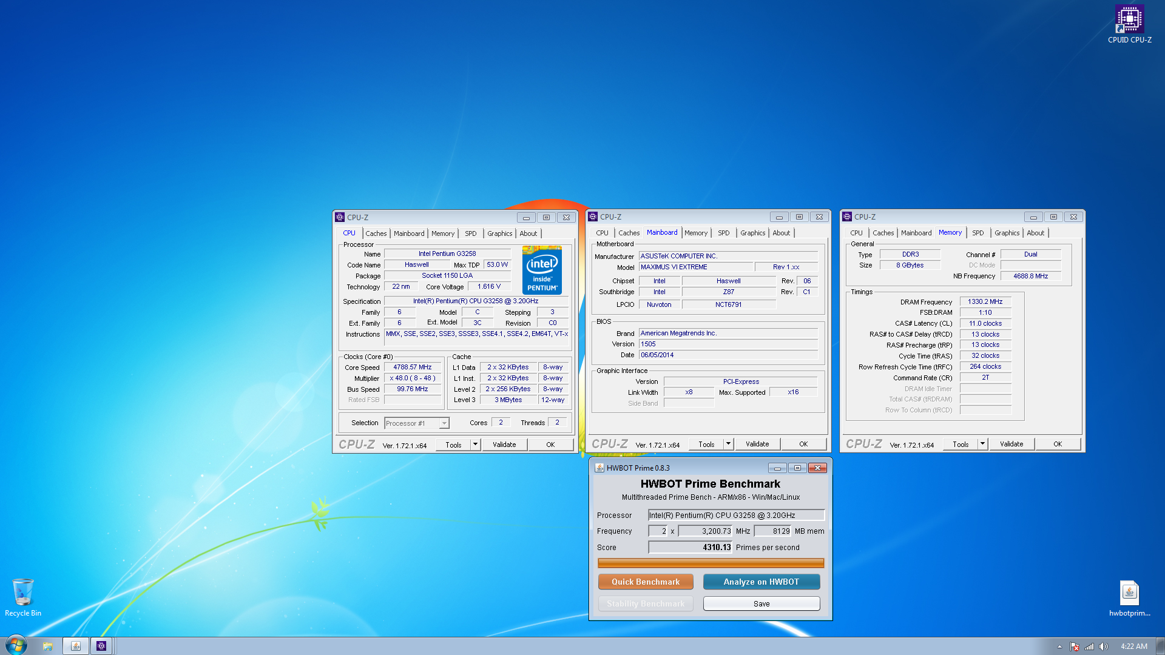Click Validate in CPU-Z Memory window
Screen dimensions: 1165x655
tap(1011, 444)
